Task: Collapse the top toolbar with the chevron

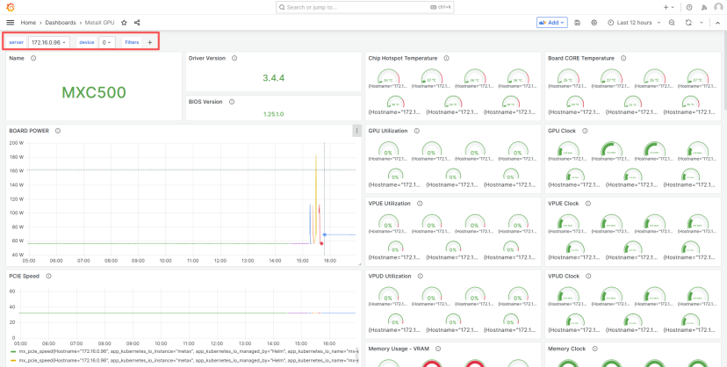Action: [717, 22]
